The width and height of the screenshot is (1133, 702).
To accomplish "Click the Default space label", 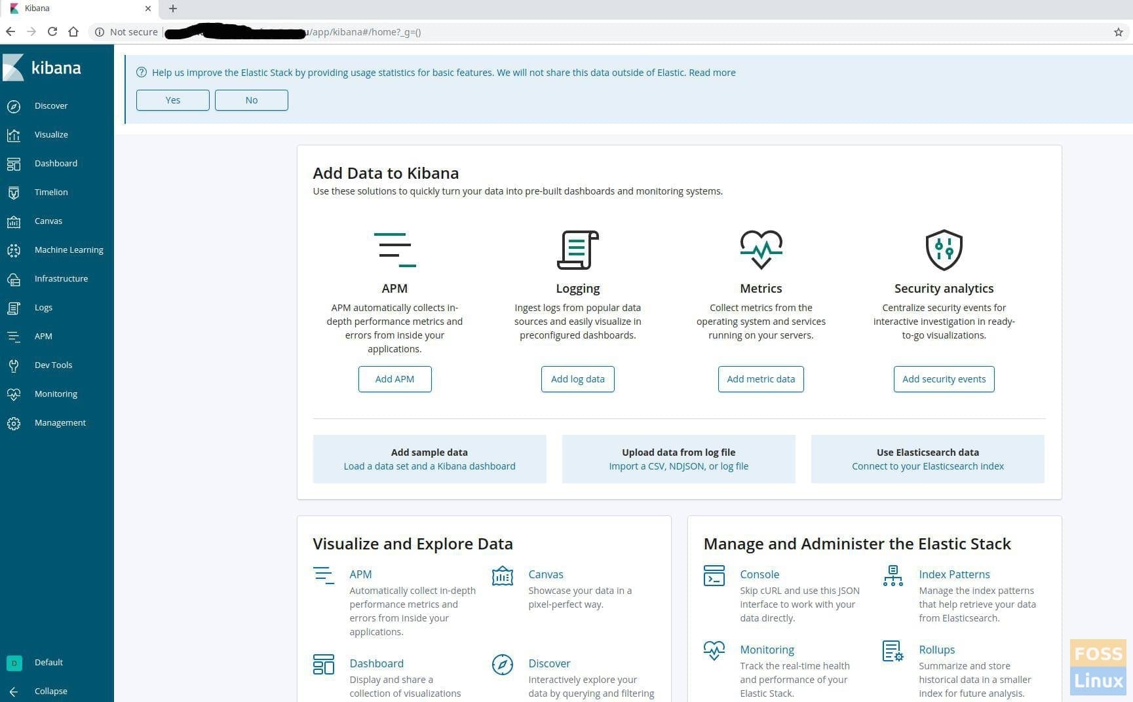I will [48, 663].
